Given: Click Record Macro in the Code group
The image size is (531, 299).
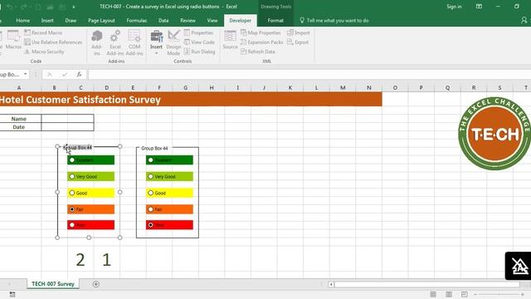Looking at the screenshot, I should click(x=43, y=32).
